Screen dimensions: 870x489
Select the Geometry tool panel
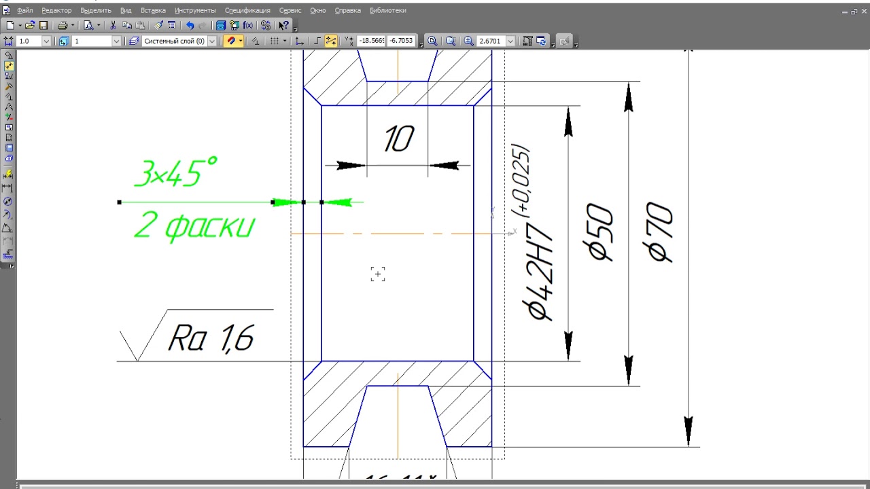pyautogui.click(x=10, y=55)
